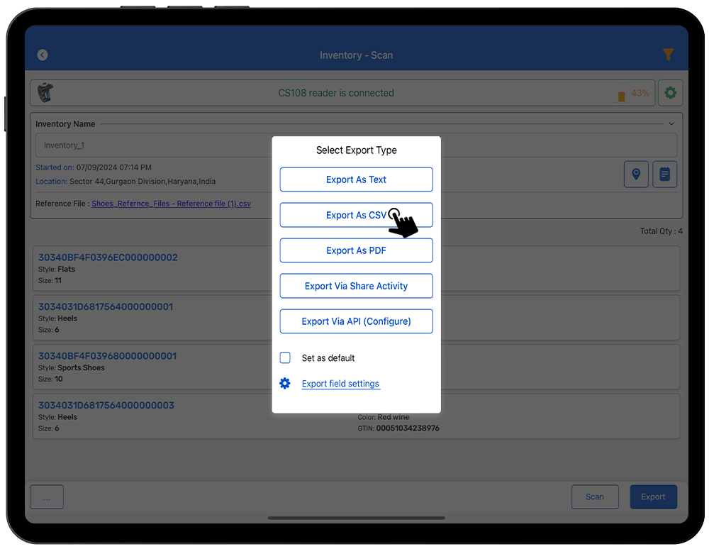Collapse the Inventory Name section chevron
Viewport: 709px width, 549px height.
coord(671,124)
